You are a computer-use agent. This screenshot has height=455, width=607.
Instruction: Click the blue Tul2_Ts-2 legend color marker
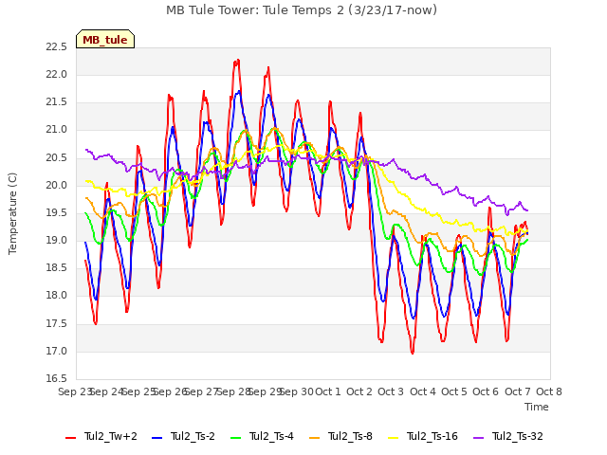point(156,438)
